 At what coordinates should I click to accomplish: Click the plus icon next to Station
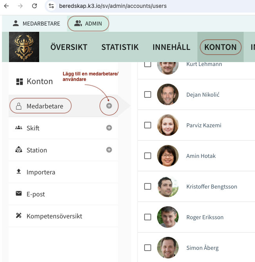point(109,150)
